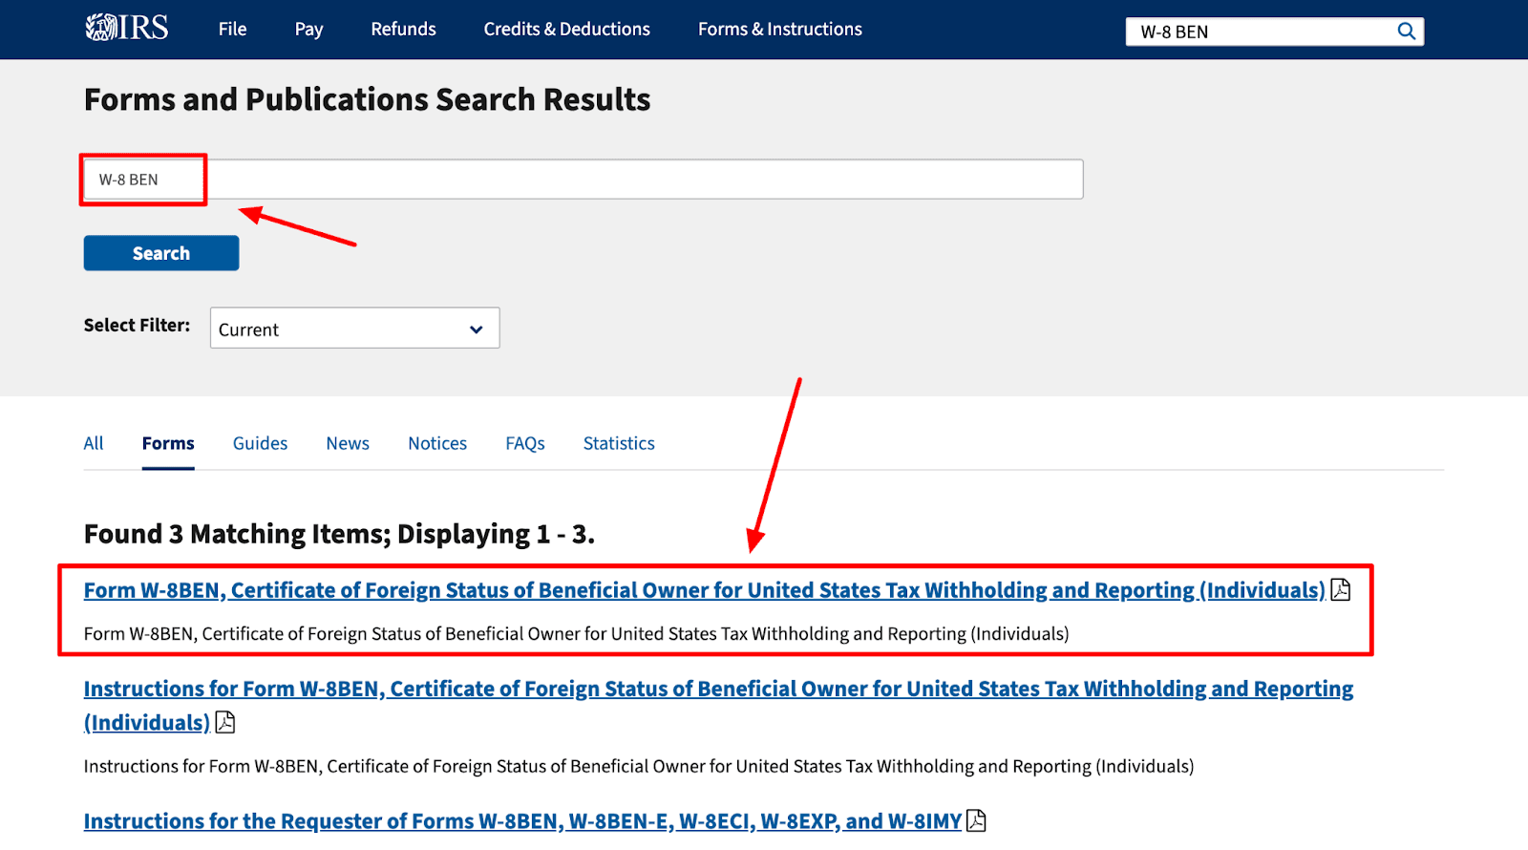Viewport: 1528px width, 850px height.
Task: Switch to the Notices tab
Action: 437,443
